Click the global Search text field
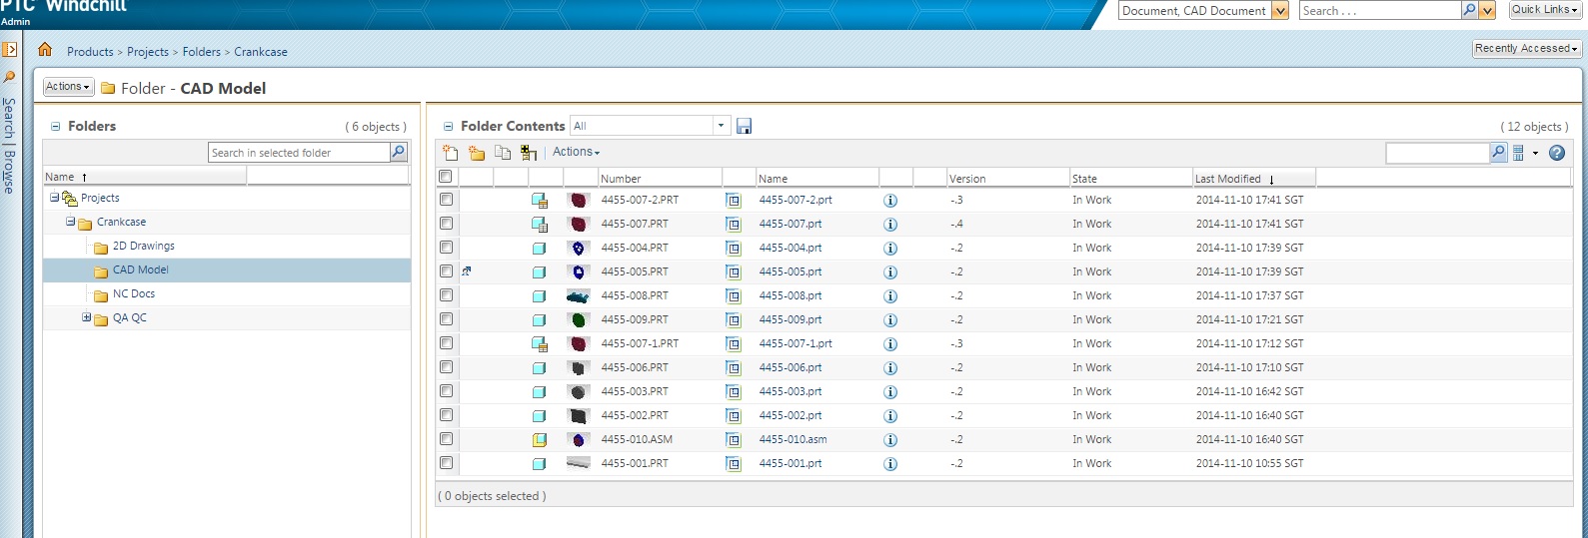The height and width of the screenshot is (538, 1588). (x=1380, y=10)
